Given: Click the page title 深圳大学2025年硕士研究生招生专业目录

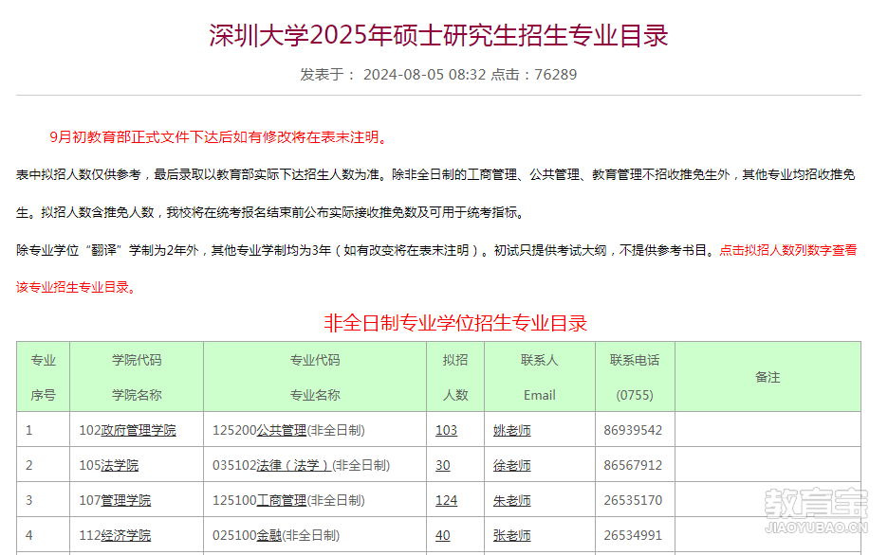Looking at the screenshot, I should click(439, 35).
